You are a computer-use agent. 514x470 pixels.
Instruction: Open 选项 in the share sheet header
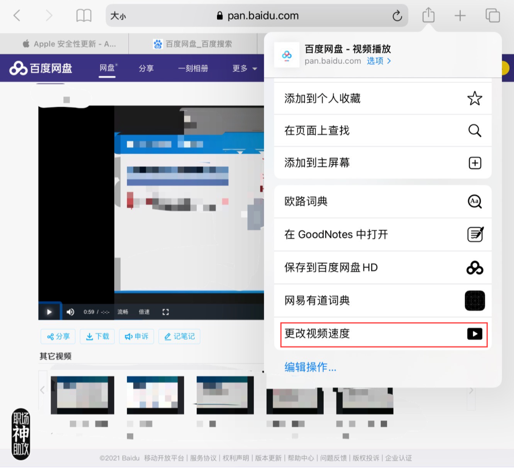pyautogui.click(x=379, y=61)
